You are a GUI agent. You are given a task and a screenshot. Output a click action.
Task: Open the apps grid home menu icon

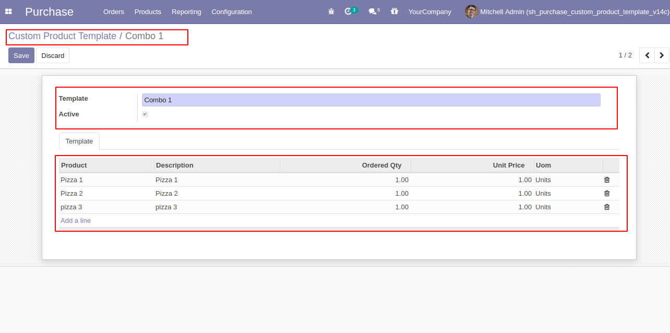[x=8, y=11]
